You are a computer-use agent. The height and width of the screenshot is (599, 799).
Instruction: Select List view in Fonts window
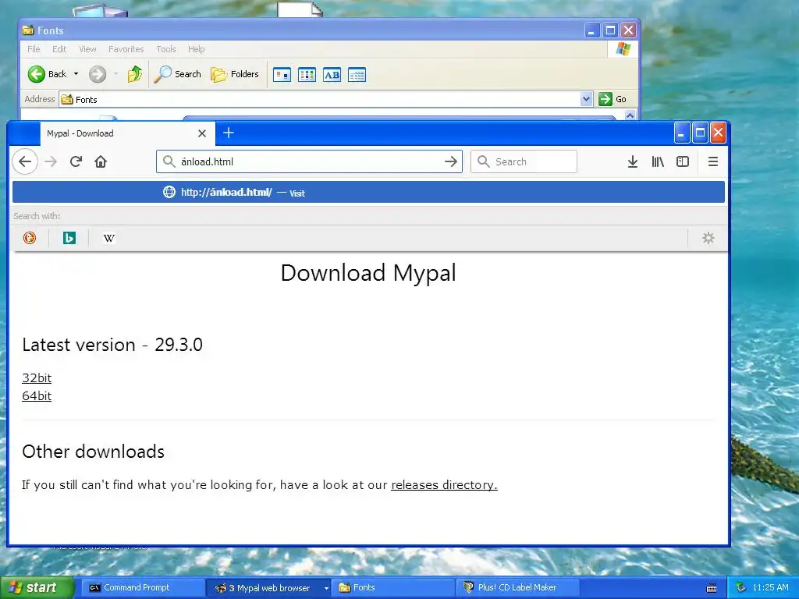click(x=307, y=75)
